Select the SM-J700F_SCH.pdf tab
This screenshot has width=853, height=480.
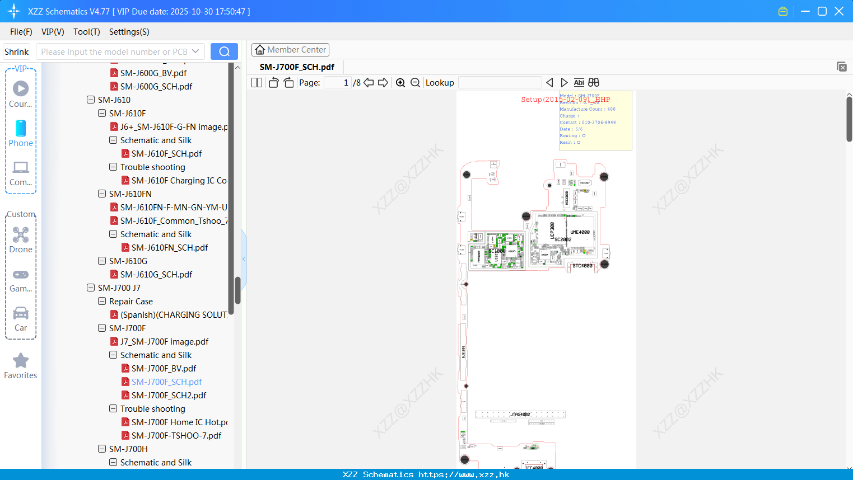coord(297,67)
